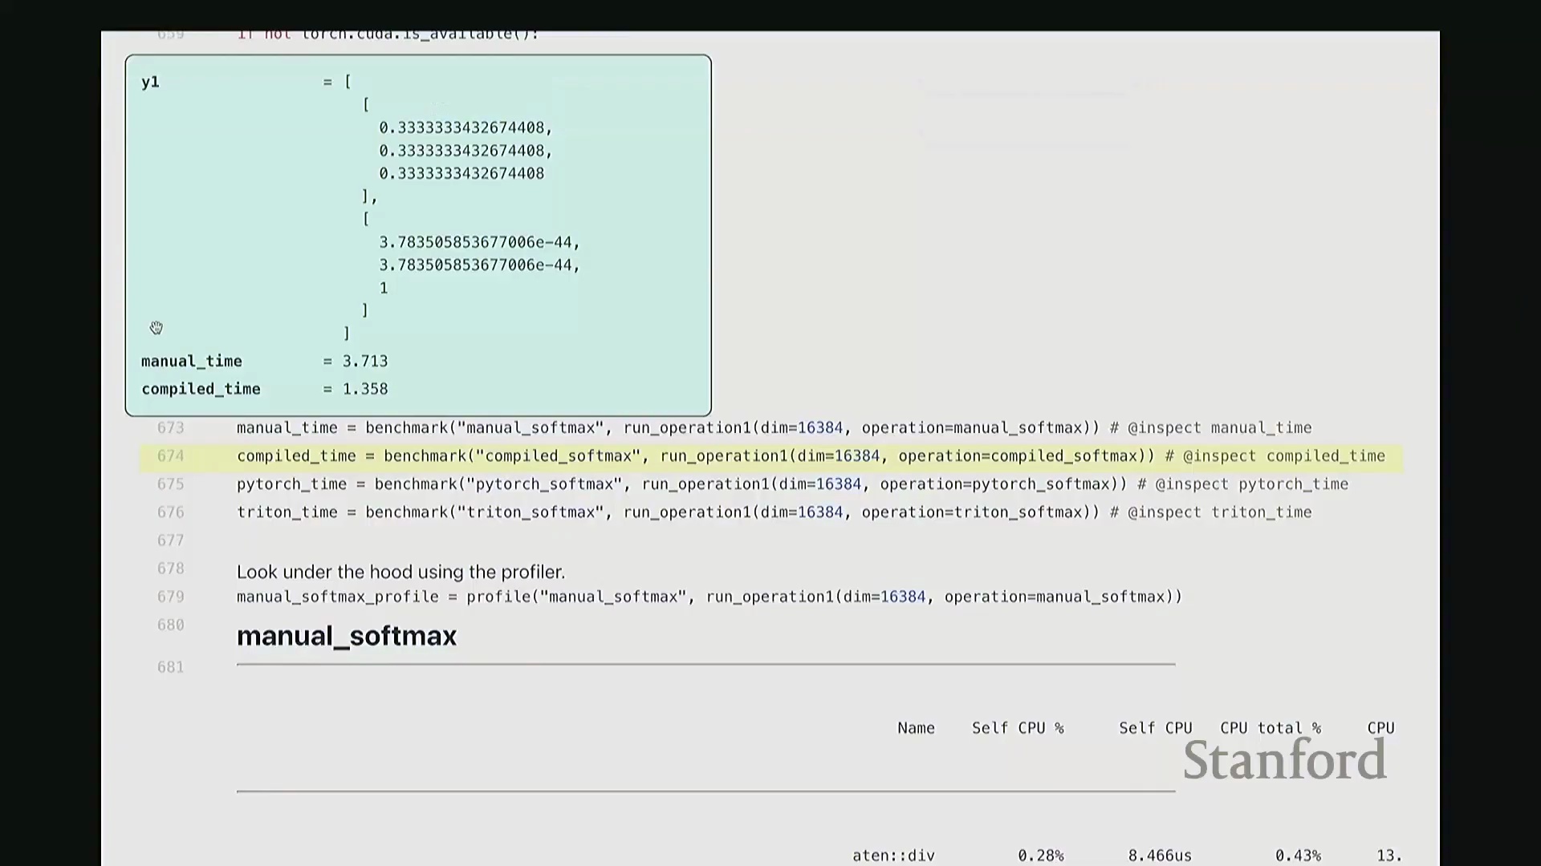The image size is (1541, 866).
Task: Click the 'CPU total %' column header
Action: click(1270, 728)
